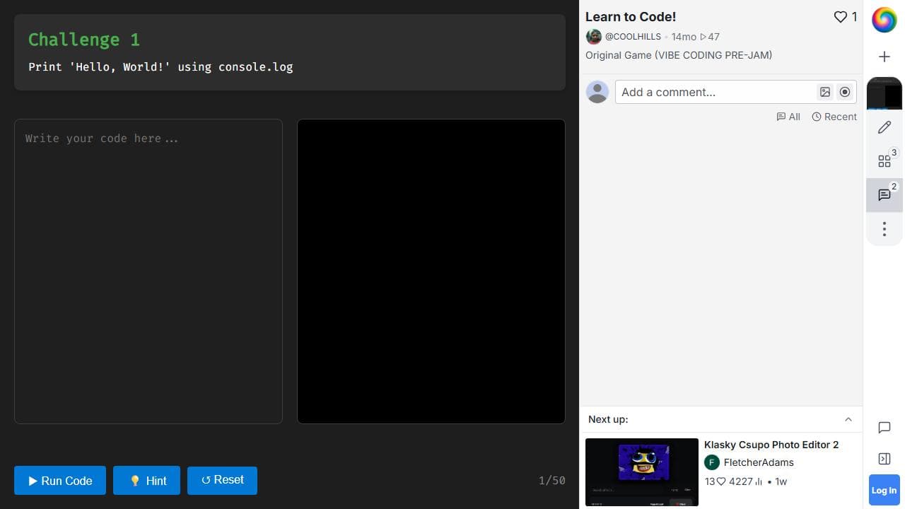Viewport: 905px width, 509px height.
Task: Toggle the comments panel icon with badge 2
Action: click(x=884, y=194)
